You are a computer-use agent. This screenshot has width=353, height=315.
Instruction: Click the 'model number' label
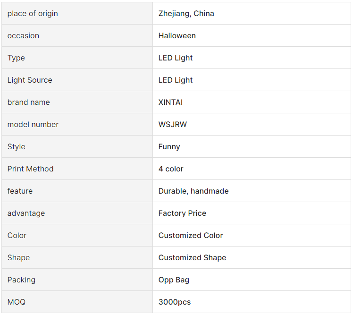[x=33, y=124]
